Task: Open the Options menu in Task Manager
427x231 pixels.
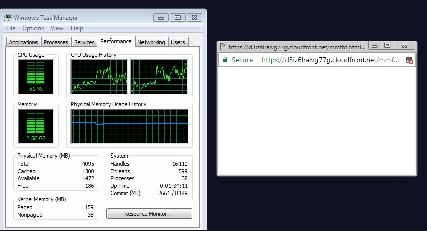Action: [x=33, y=28]
